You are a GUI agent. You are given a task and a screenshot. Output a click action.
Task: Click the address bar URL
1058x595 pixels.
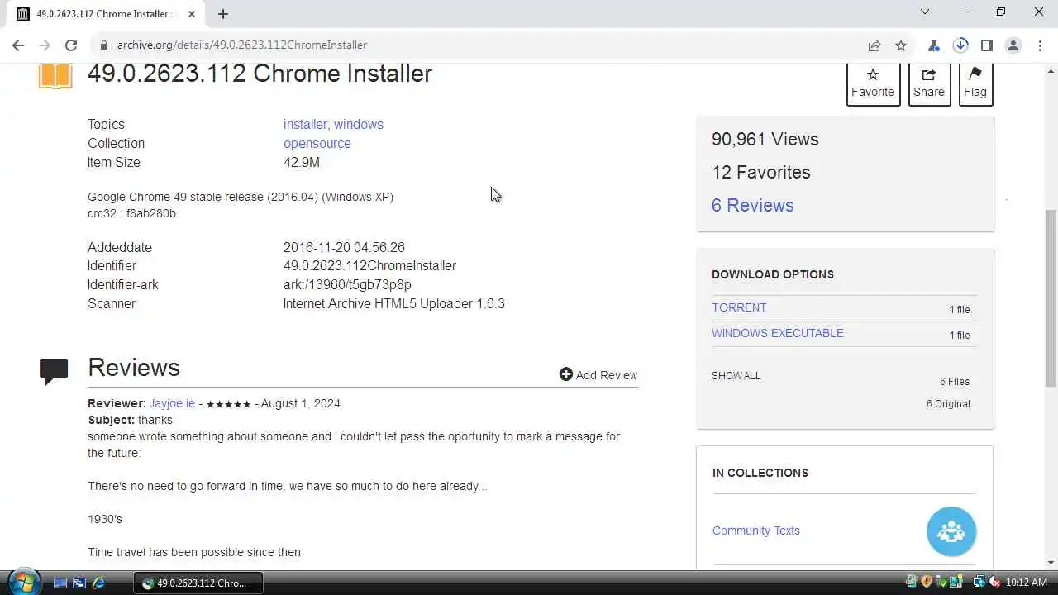[242, 45]
